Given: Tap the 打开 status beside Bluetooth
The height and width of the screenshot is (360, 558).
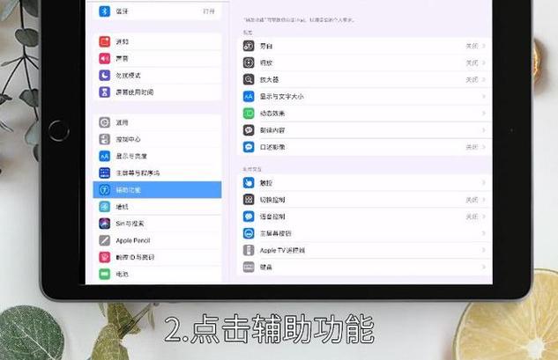Looking at the screenshot, I should tap(209, 11).
